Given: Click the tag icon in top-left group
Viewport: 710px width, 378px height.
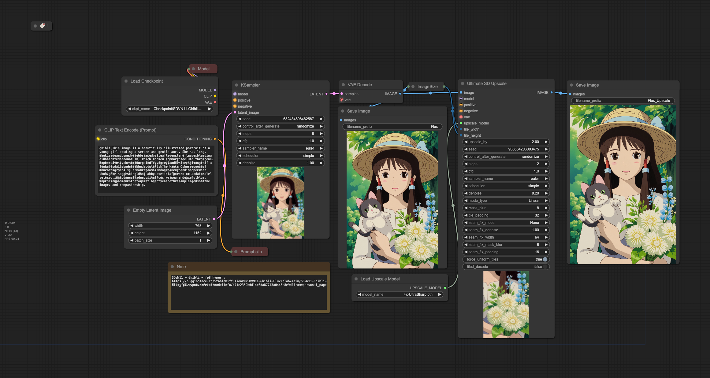Looking at the screenshot, I should 43,26.
